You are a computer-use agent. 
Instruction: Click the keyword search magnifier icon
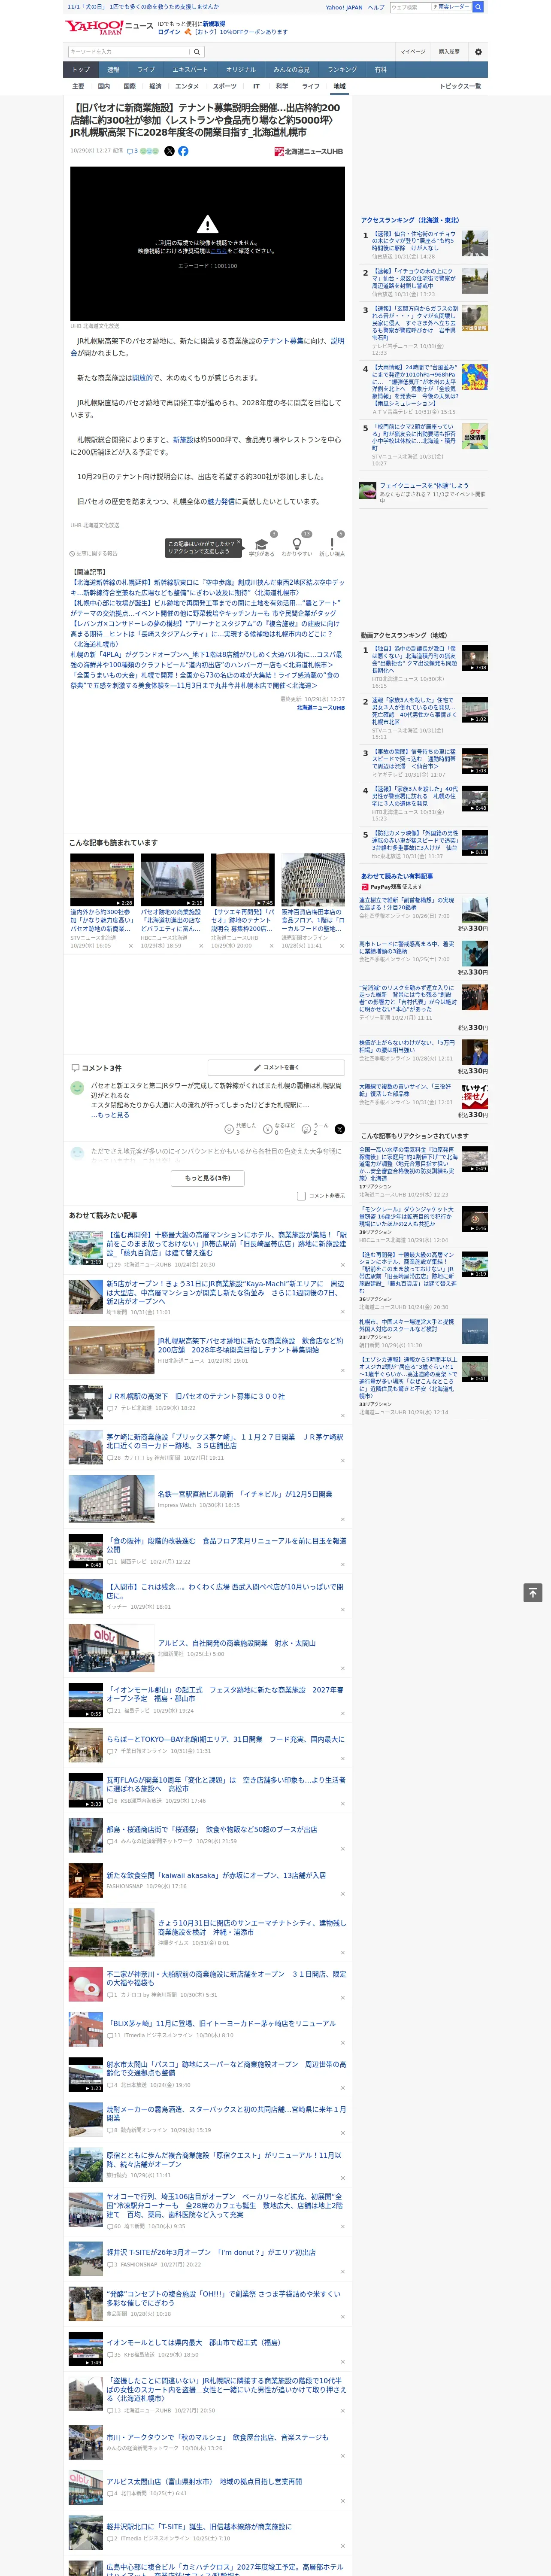tap(197, 52)
